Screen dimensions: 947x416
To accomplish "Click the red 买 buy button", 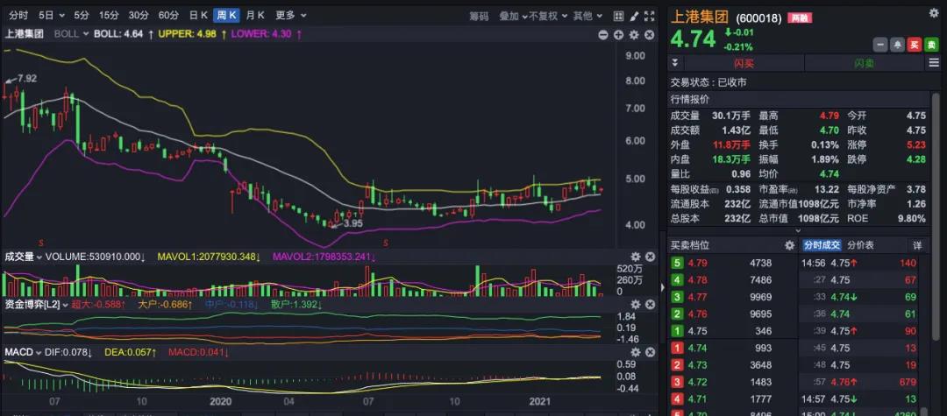I will tap(915, 45).
